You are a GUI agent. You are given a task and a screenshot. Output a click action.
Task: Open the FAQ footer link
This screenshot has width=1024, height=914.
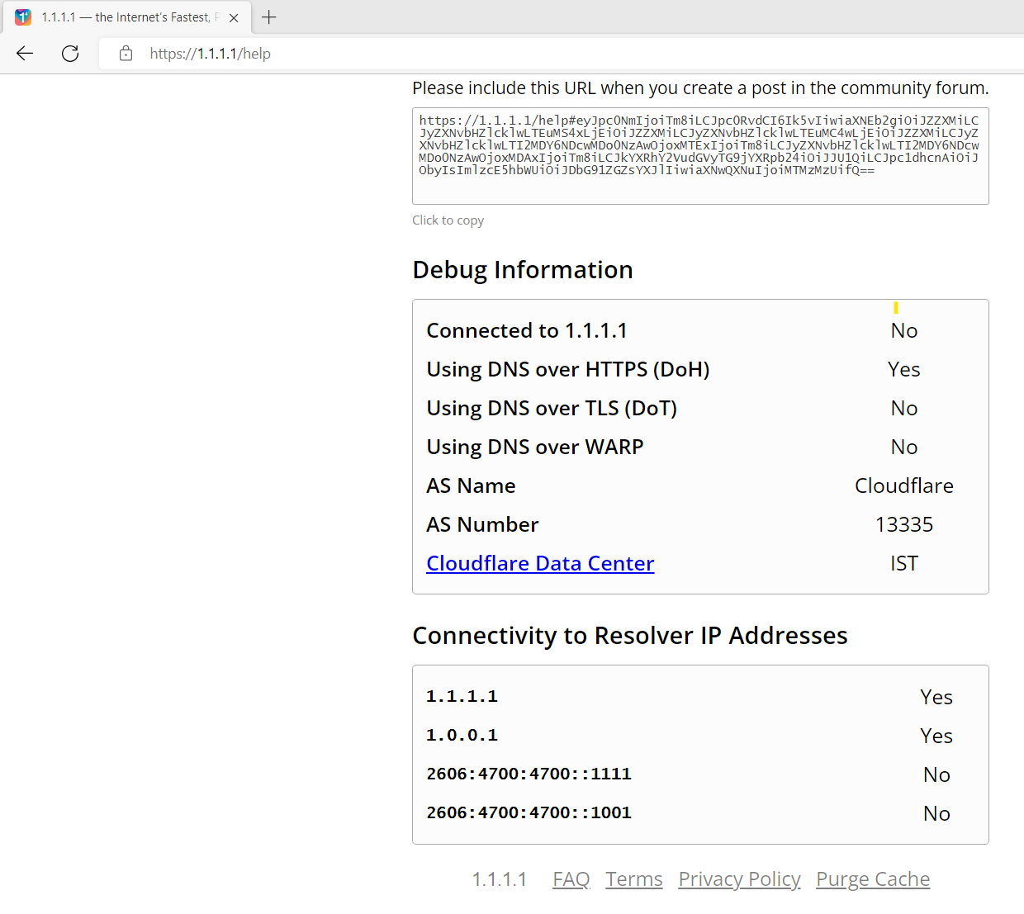[571, 879]
